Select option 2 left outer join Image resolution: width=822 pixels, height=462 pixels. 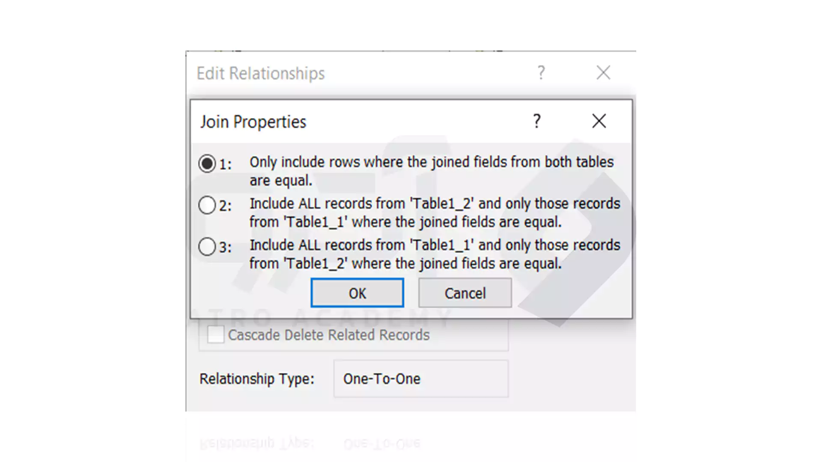click(207, 205)
